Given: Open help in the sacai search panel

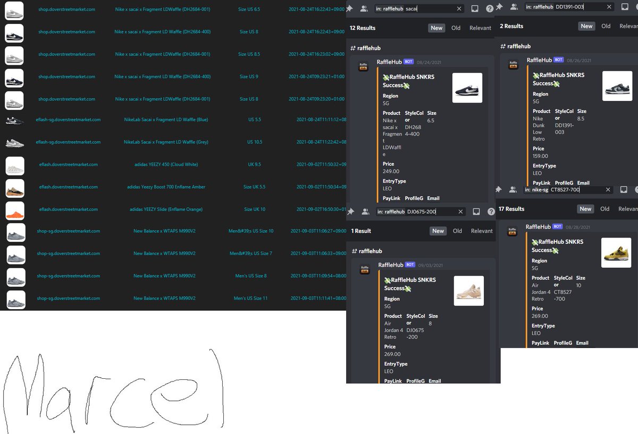Looking at the screenshot, I should pos(490,8).
